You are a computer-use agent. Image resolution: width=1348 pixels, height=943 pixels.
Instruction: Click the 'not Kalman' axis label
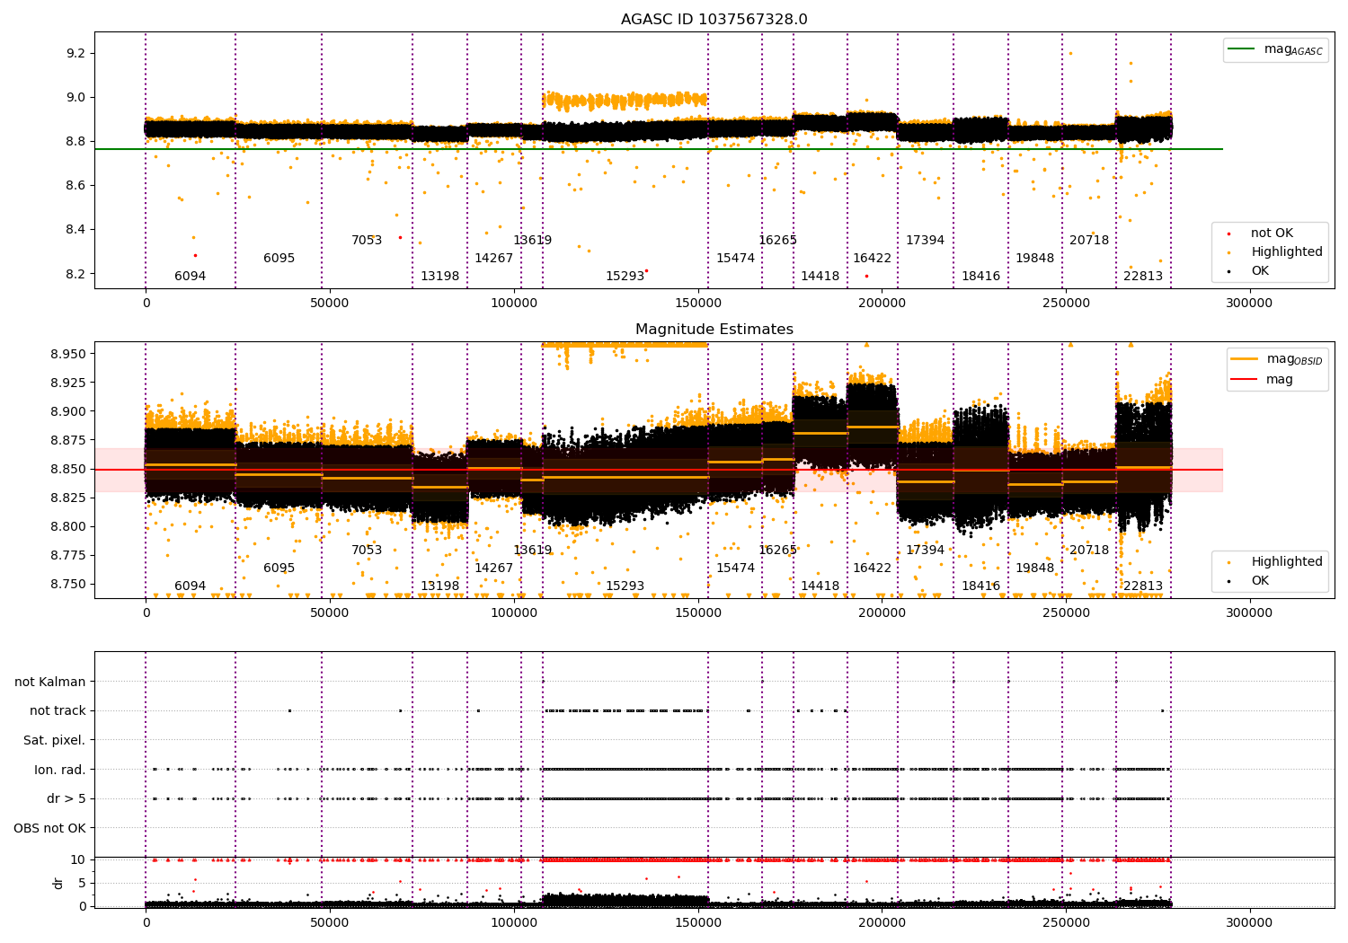coord(50,683)
